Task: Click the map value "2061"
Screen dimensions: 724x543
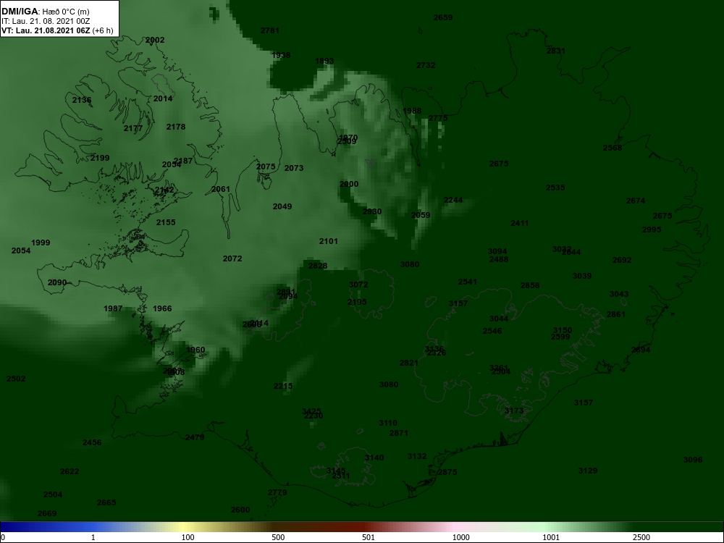Action: tap(220, 189)
